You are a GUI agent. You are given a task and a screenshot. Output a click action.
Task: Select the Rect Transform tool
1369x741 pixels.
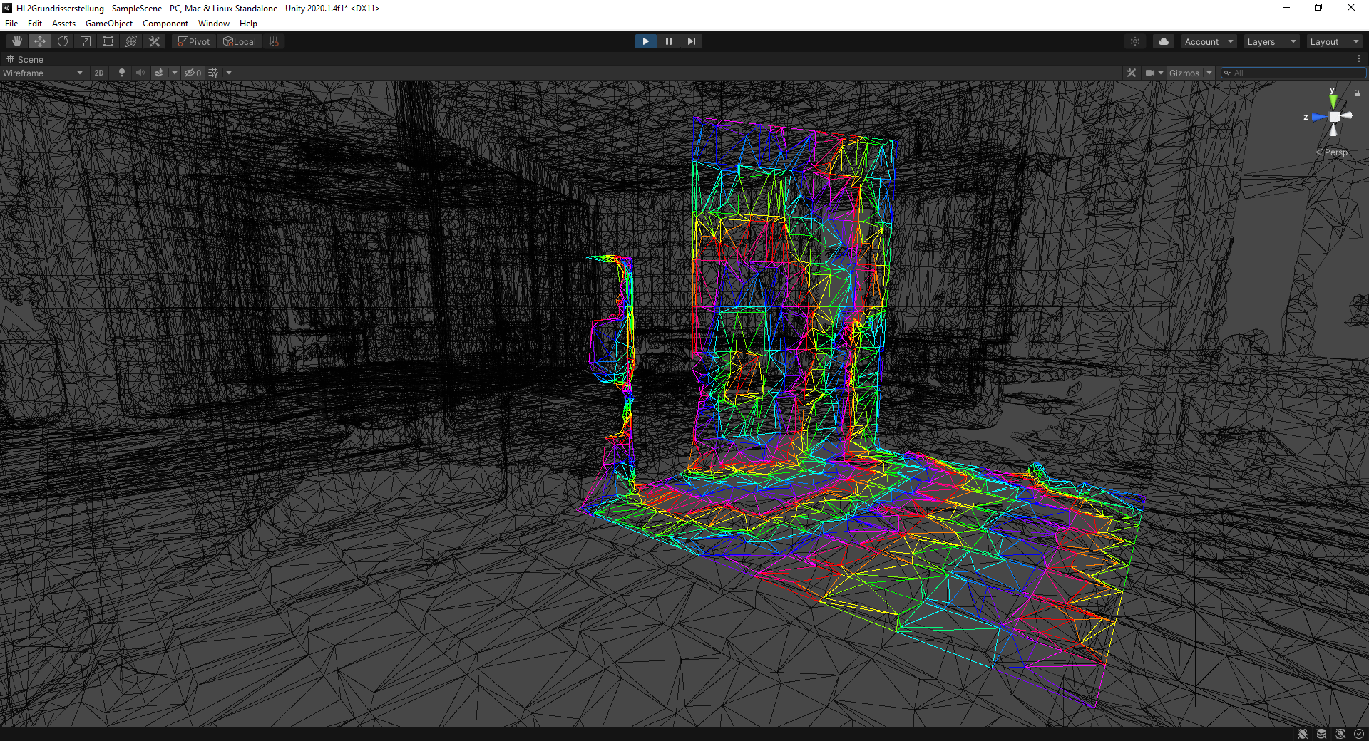[108, 41]
